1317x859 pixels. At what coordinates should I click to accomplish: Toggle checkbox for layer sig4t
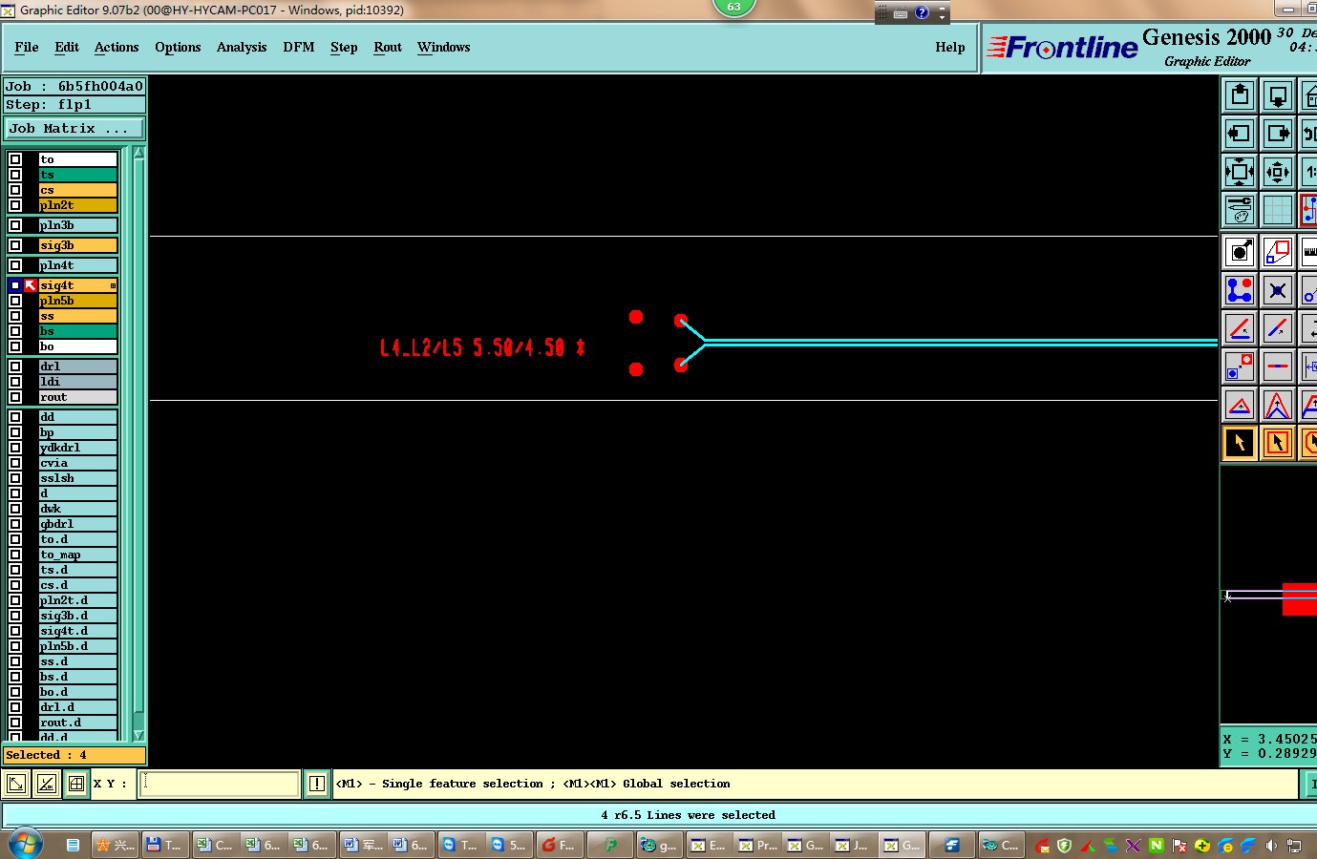point(15,285)
